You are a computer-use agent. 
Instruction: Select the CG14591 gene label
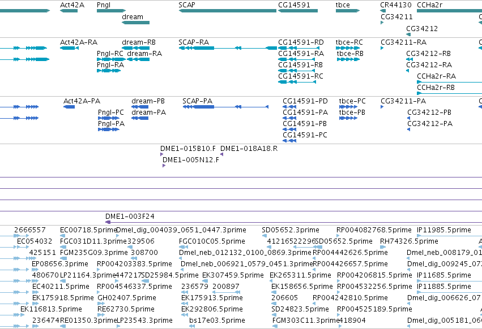click(x=294, y=5)
